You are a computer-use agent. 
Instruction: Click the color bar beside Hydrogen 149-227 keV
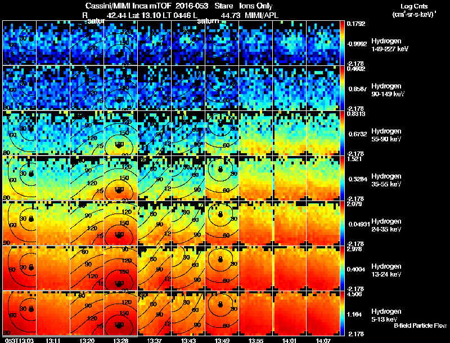click(342, 43)
